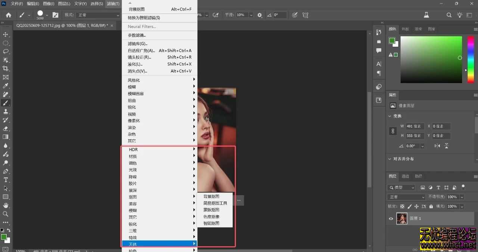This screenshot has height=252, width=478.
Task: Select the Hand tool
Action: (x=5, y=205)
